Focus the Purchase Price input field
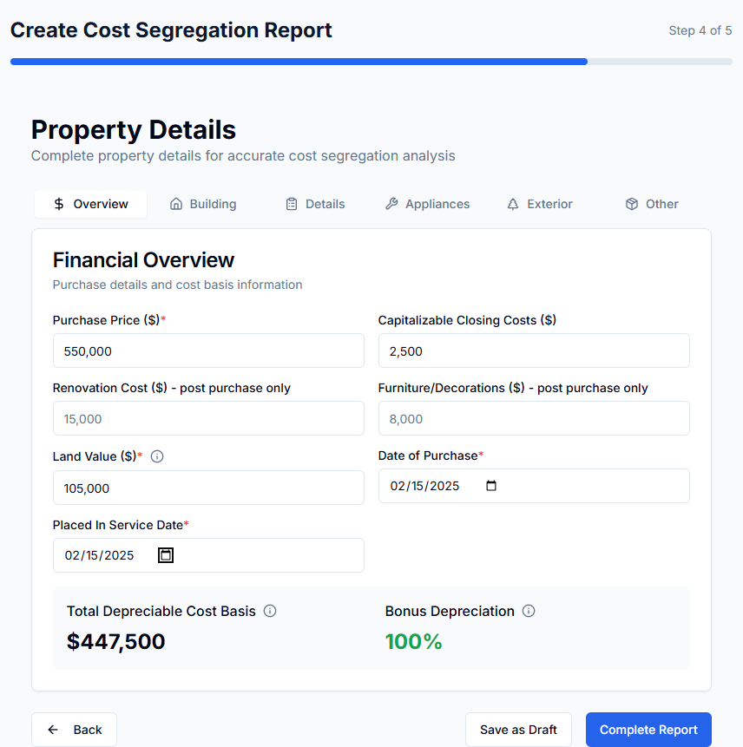Screen dimensions: 743x747 pyautogui.click(x=208, y=351)
